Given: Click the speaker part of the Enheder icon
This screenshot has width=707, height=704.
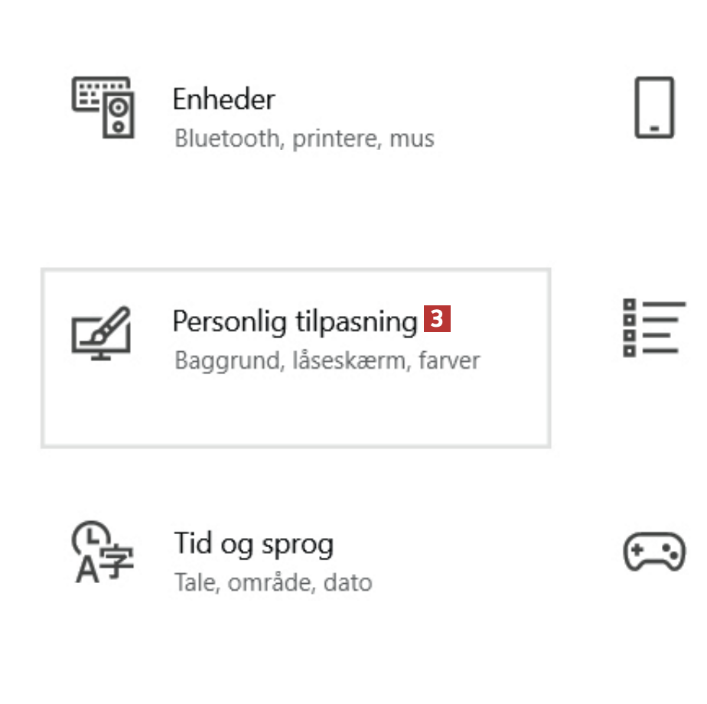Looking at the screenshot, I should point(119,115).
